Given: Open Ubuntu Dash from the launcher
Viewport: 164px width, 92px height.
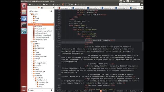Looking at the screenshot, I should pos(24,6).
